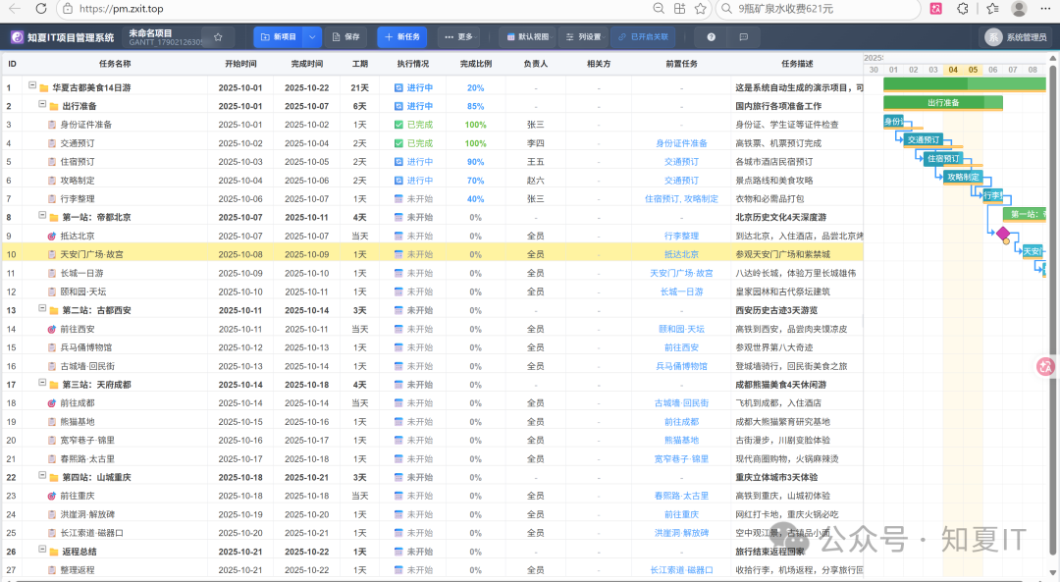The image size is (1060, 582).
Task: Open the browser extensions puzzle icon
Action: click(963, 9)
